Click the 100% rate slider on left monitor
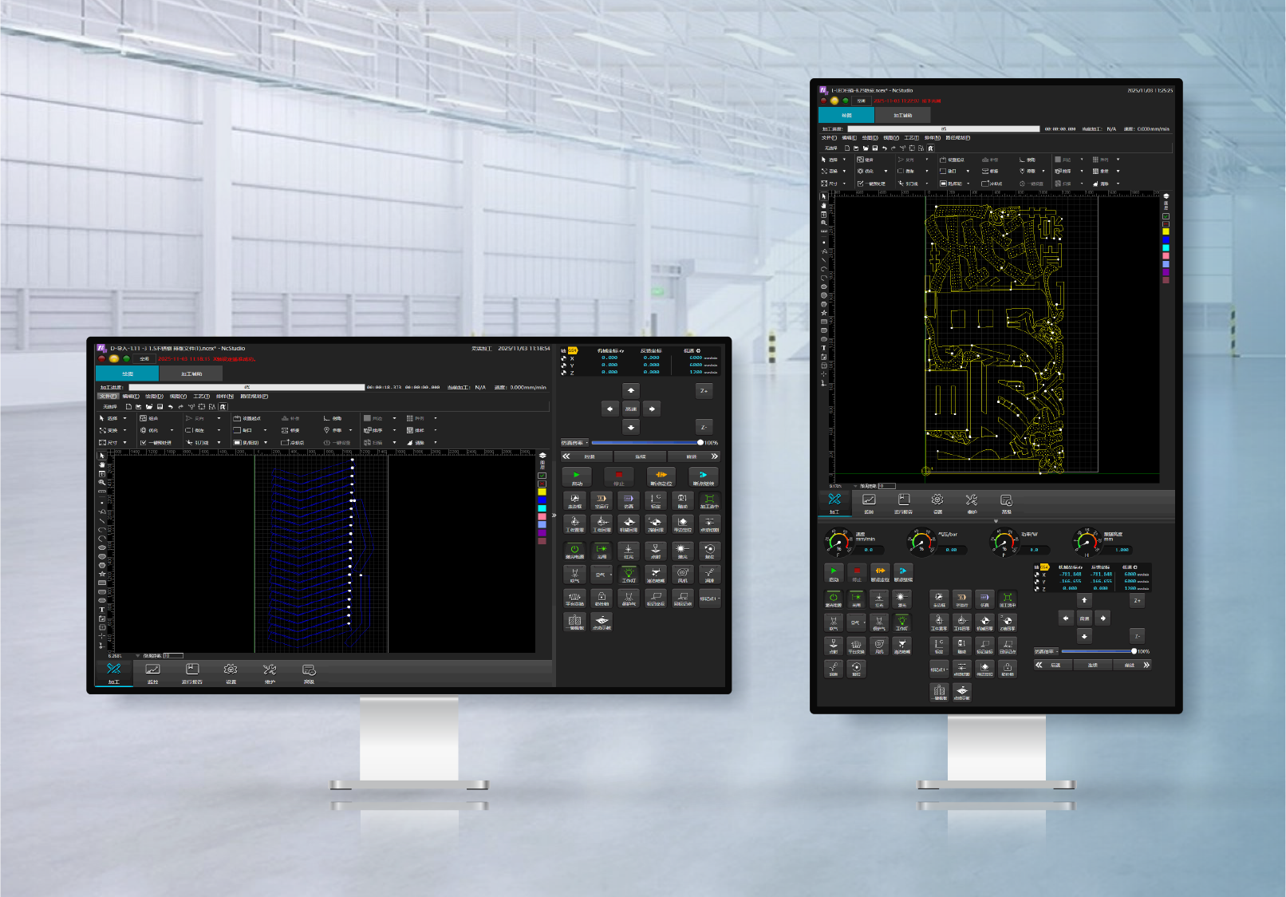This screenshot has height=897, width=1286. pos(700,442)
